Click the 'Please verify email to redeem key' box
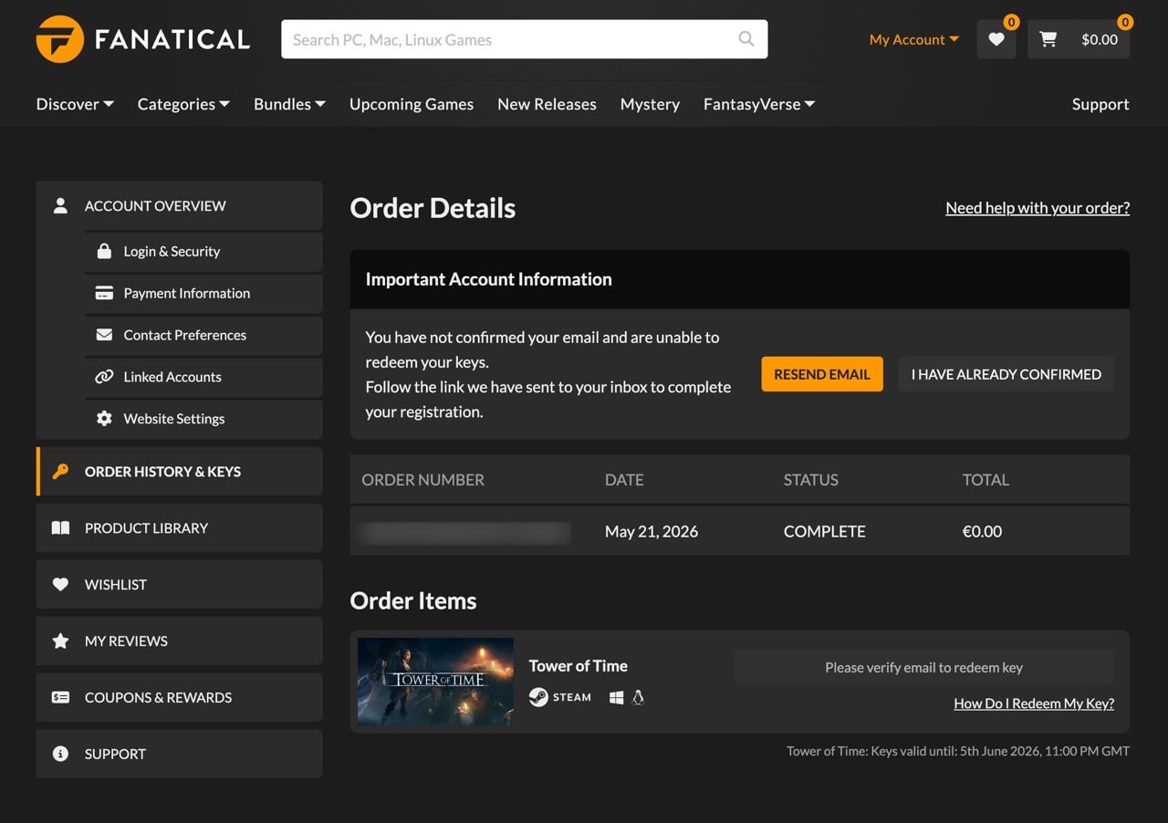The width and height of the screenshot is (1168, 823). (x=924, y=668)
